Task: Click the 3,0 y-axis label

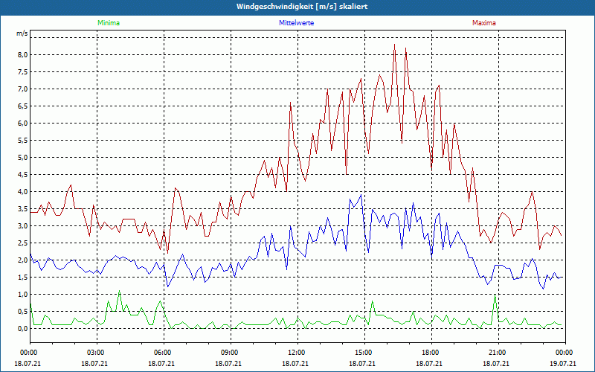Action: click(23, 226)
